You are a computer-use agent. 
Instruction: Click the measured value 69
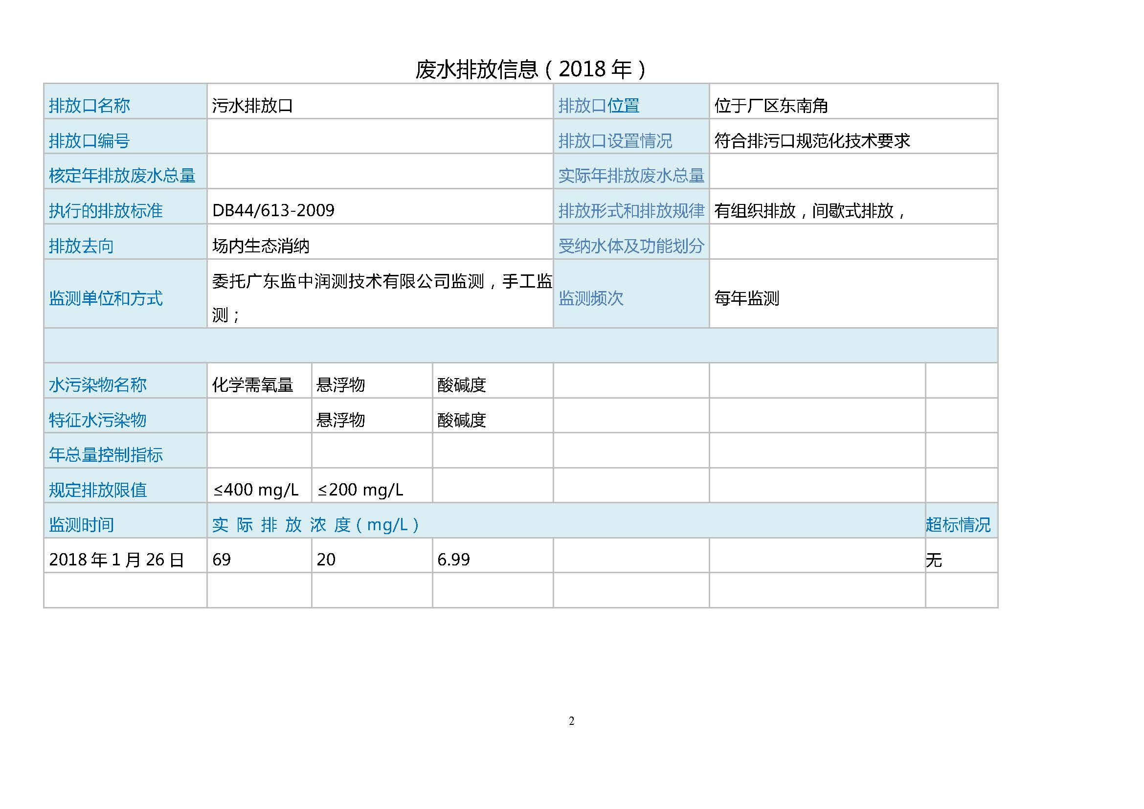pos(222,560)
